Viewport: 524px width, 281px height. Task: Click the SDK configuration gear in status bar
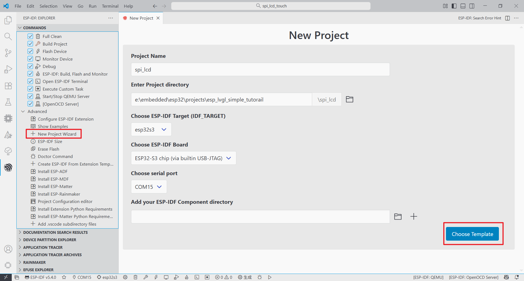[125, 277]
